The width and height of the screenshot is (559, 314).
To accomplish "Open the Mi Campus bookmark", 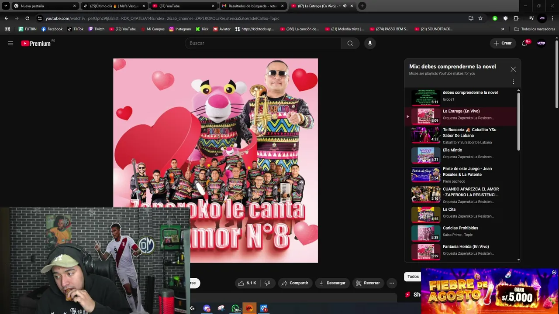I will 152,29.
